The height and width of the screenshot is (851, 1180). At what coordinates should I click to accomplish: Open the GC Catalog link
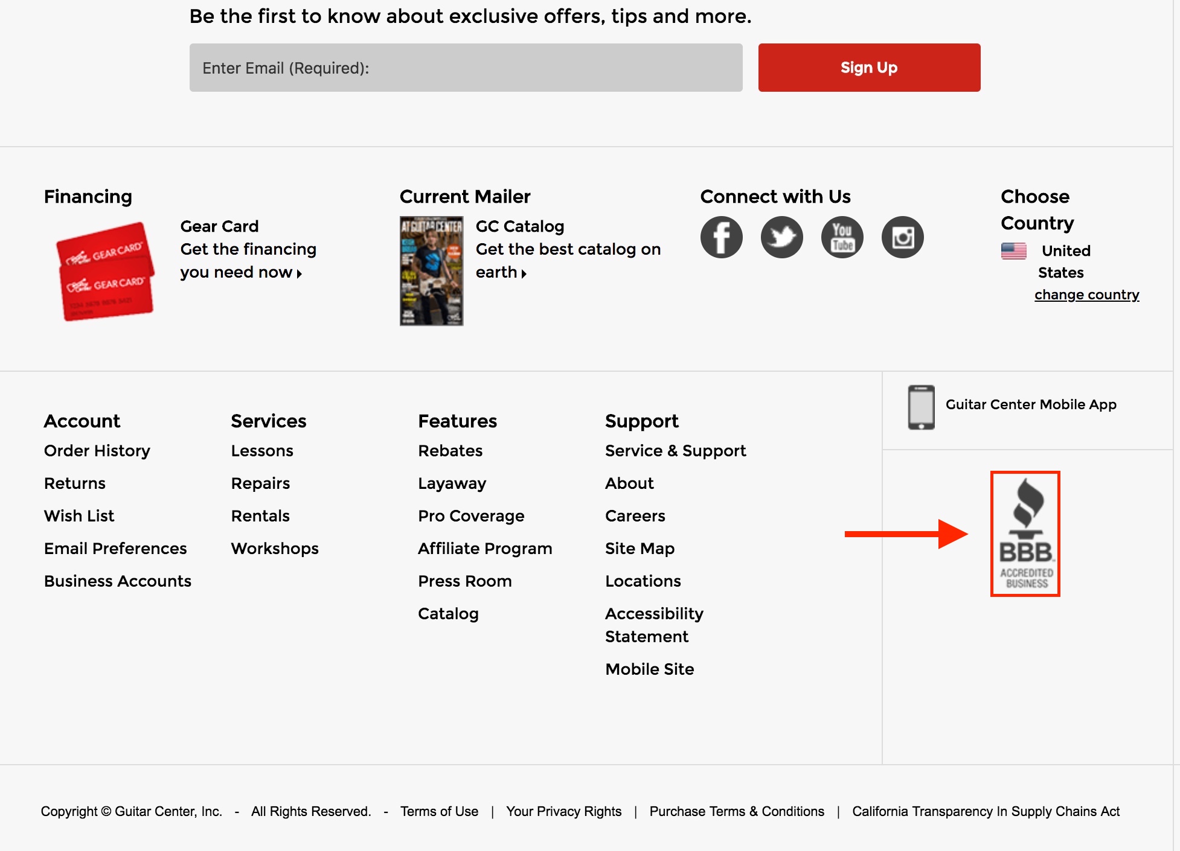568,249
